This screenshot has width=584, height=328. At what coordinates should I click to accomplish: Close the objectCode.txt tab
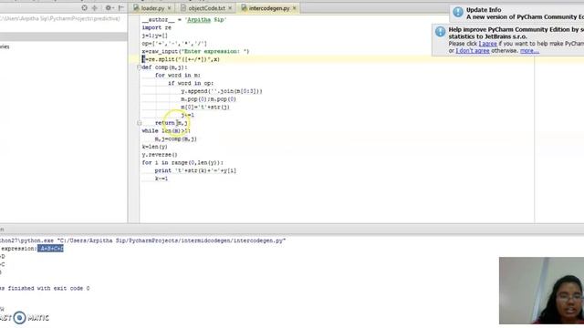[230, 8]
